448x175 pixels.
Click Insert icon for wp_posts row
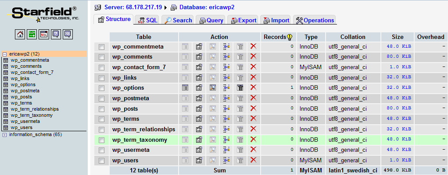226,108
